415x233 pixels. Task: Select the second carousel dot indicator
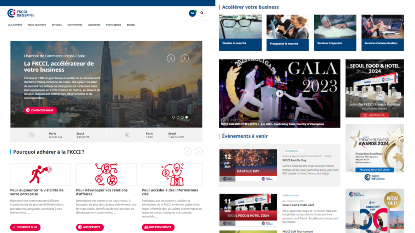point(178,117)
